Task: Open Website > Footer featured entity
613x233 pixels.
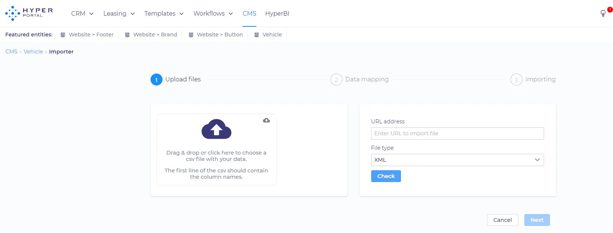Action: [x=91, y=35]
